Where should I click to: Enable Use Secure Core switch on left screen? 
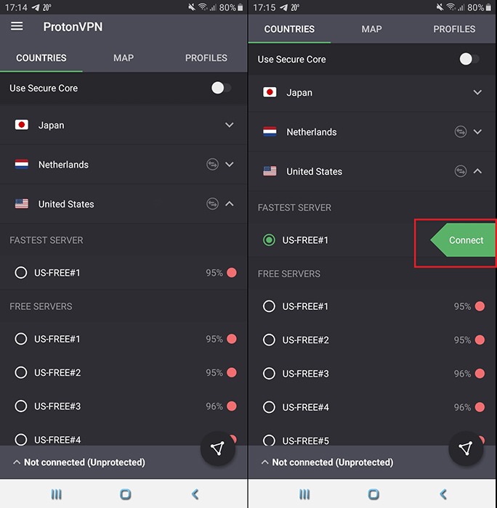(x=220, y=88)
